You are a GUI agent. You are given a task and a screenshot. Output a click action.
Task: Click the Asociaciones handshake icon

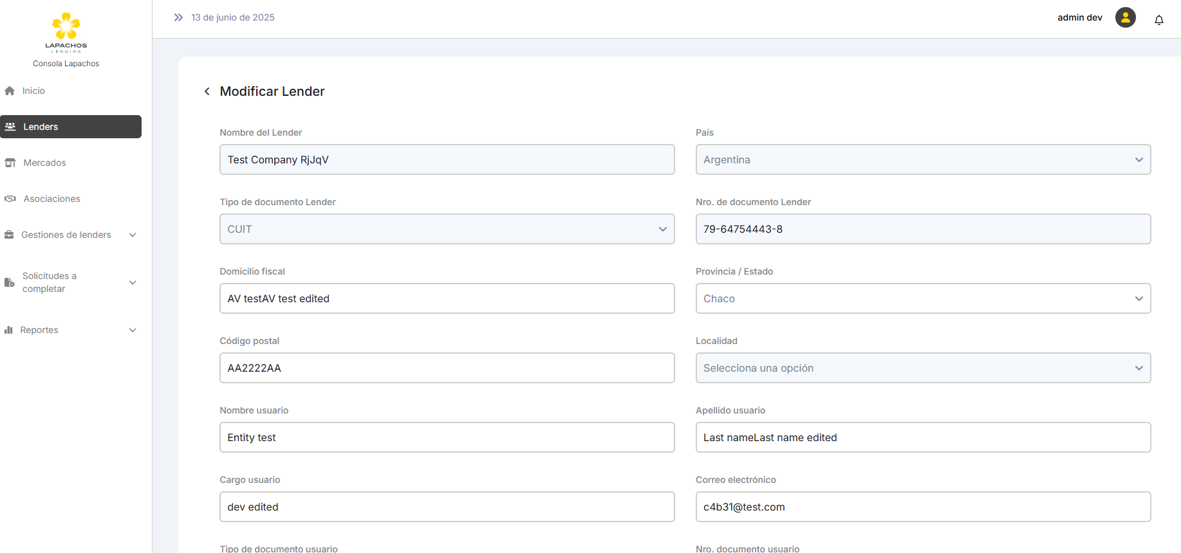pyautogui.click(x=10, y=199)
